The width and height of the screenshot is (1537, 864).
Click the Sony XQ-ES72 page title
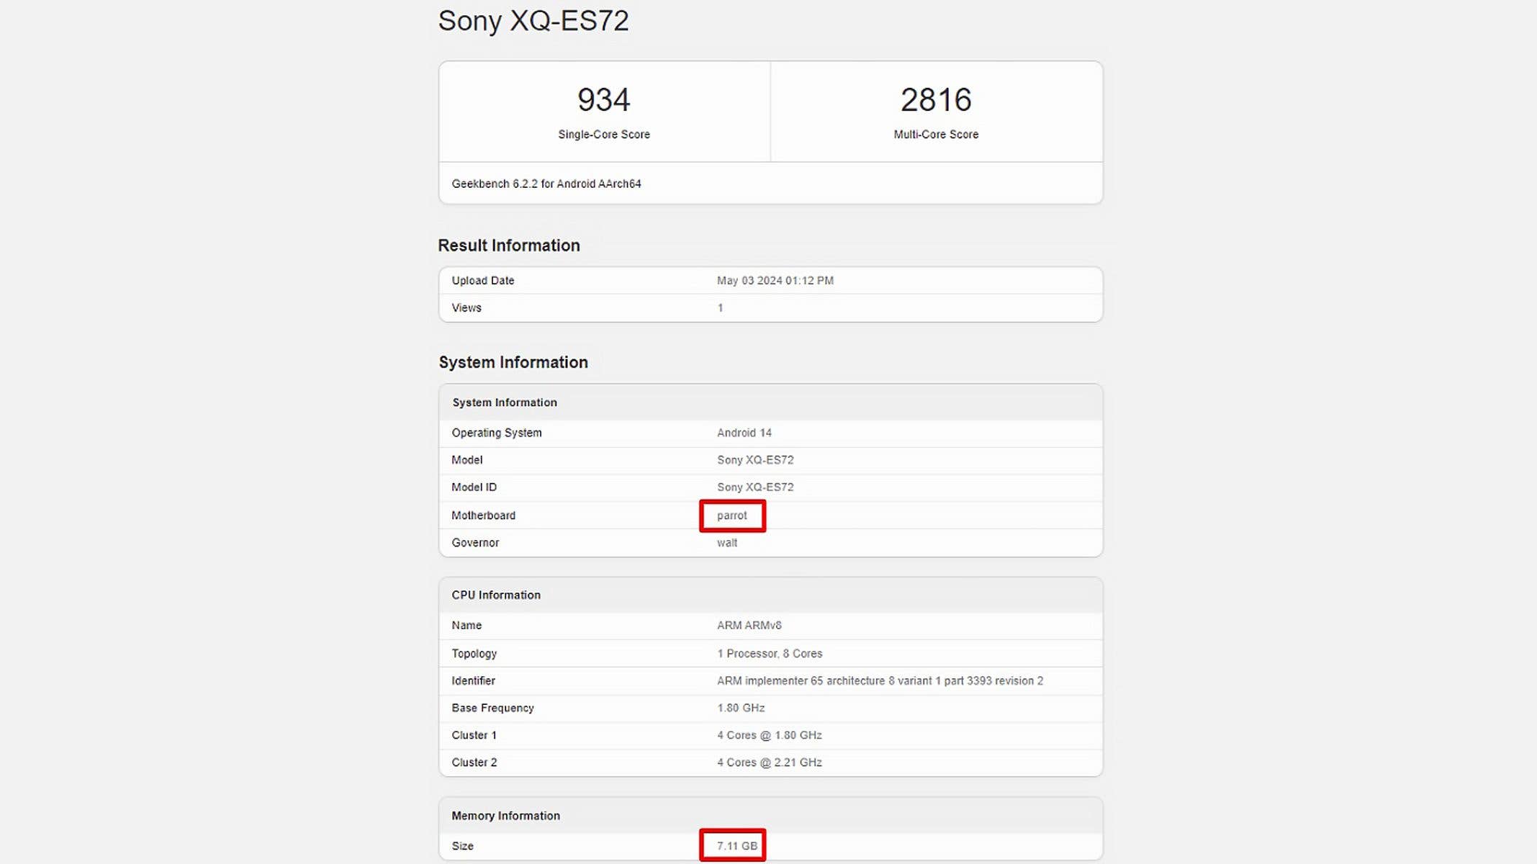533,22
